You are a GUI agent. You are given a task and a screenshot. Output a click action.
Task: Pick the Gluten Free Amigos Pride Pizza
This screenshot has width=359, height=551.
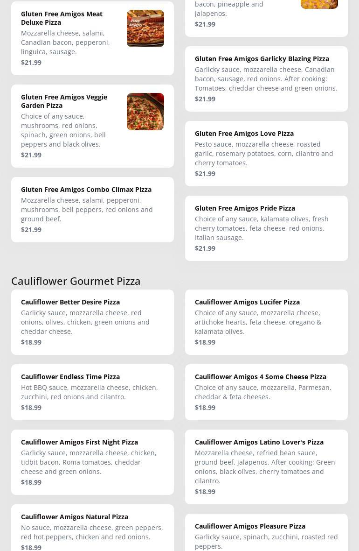tap(245, 208)
